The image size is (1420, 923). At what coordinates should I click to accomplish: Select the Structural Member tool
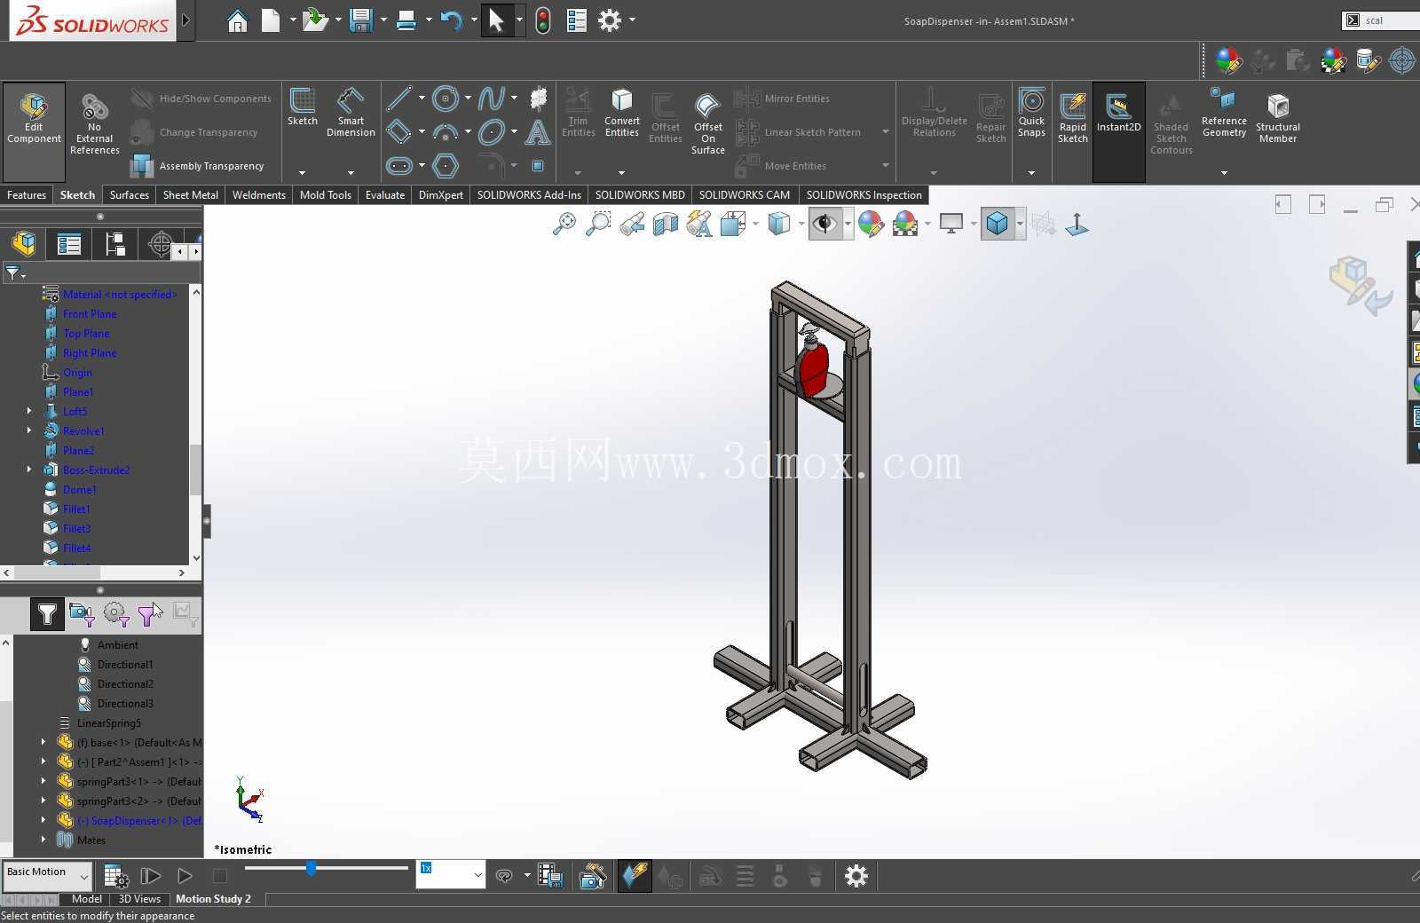1277,119
